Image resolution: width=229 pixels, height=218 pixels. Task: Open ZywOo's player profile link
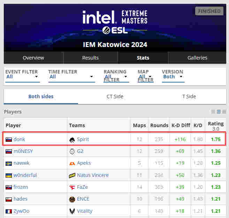pos(21,211)
